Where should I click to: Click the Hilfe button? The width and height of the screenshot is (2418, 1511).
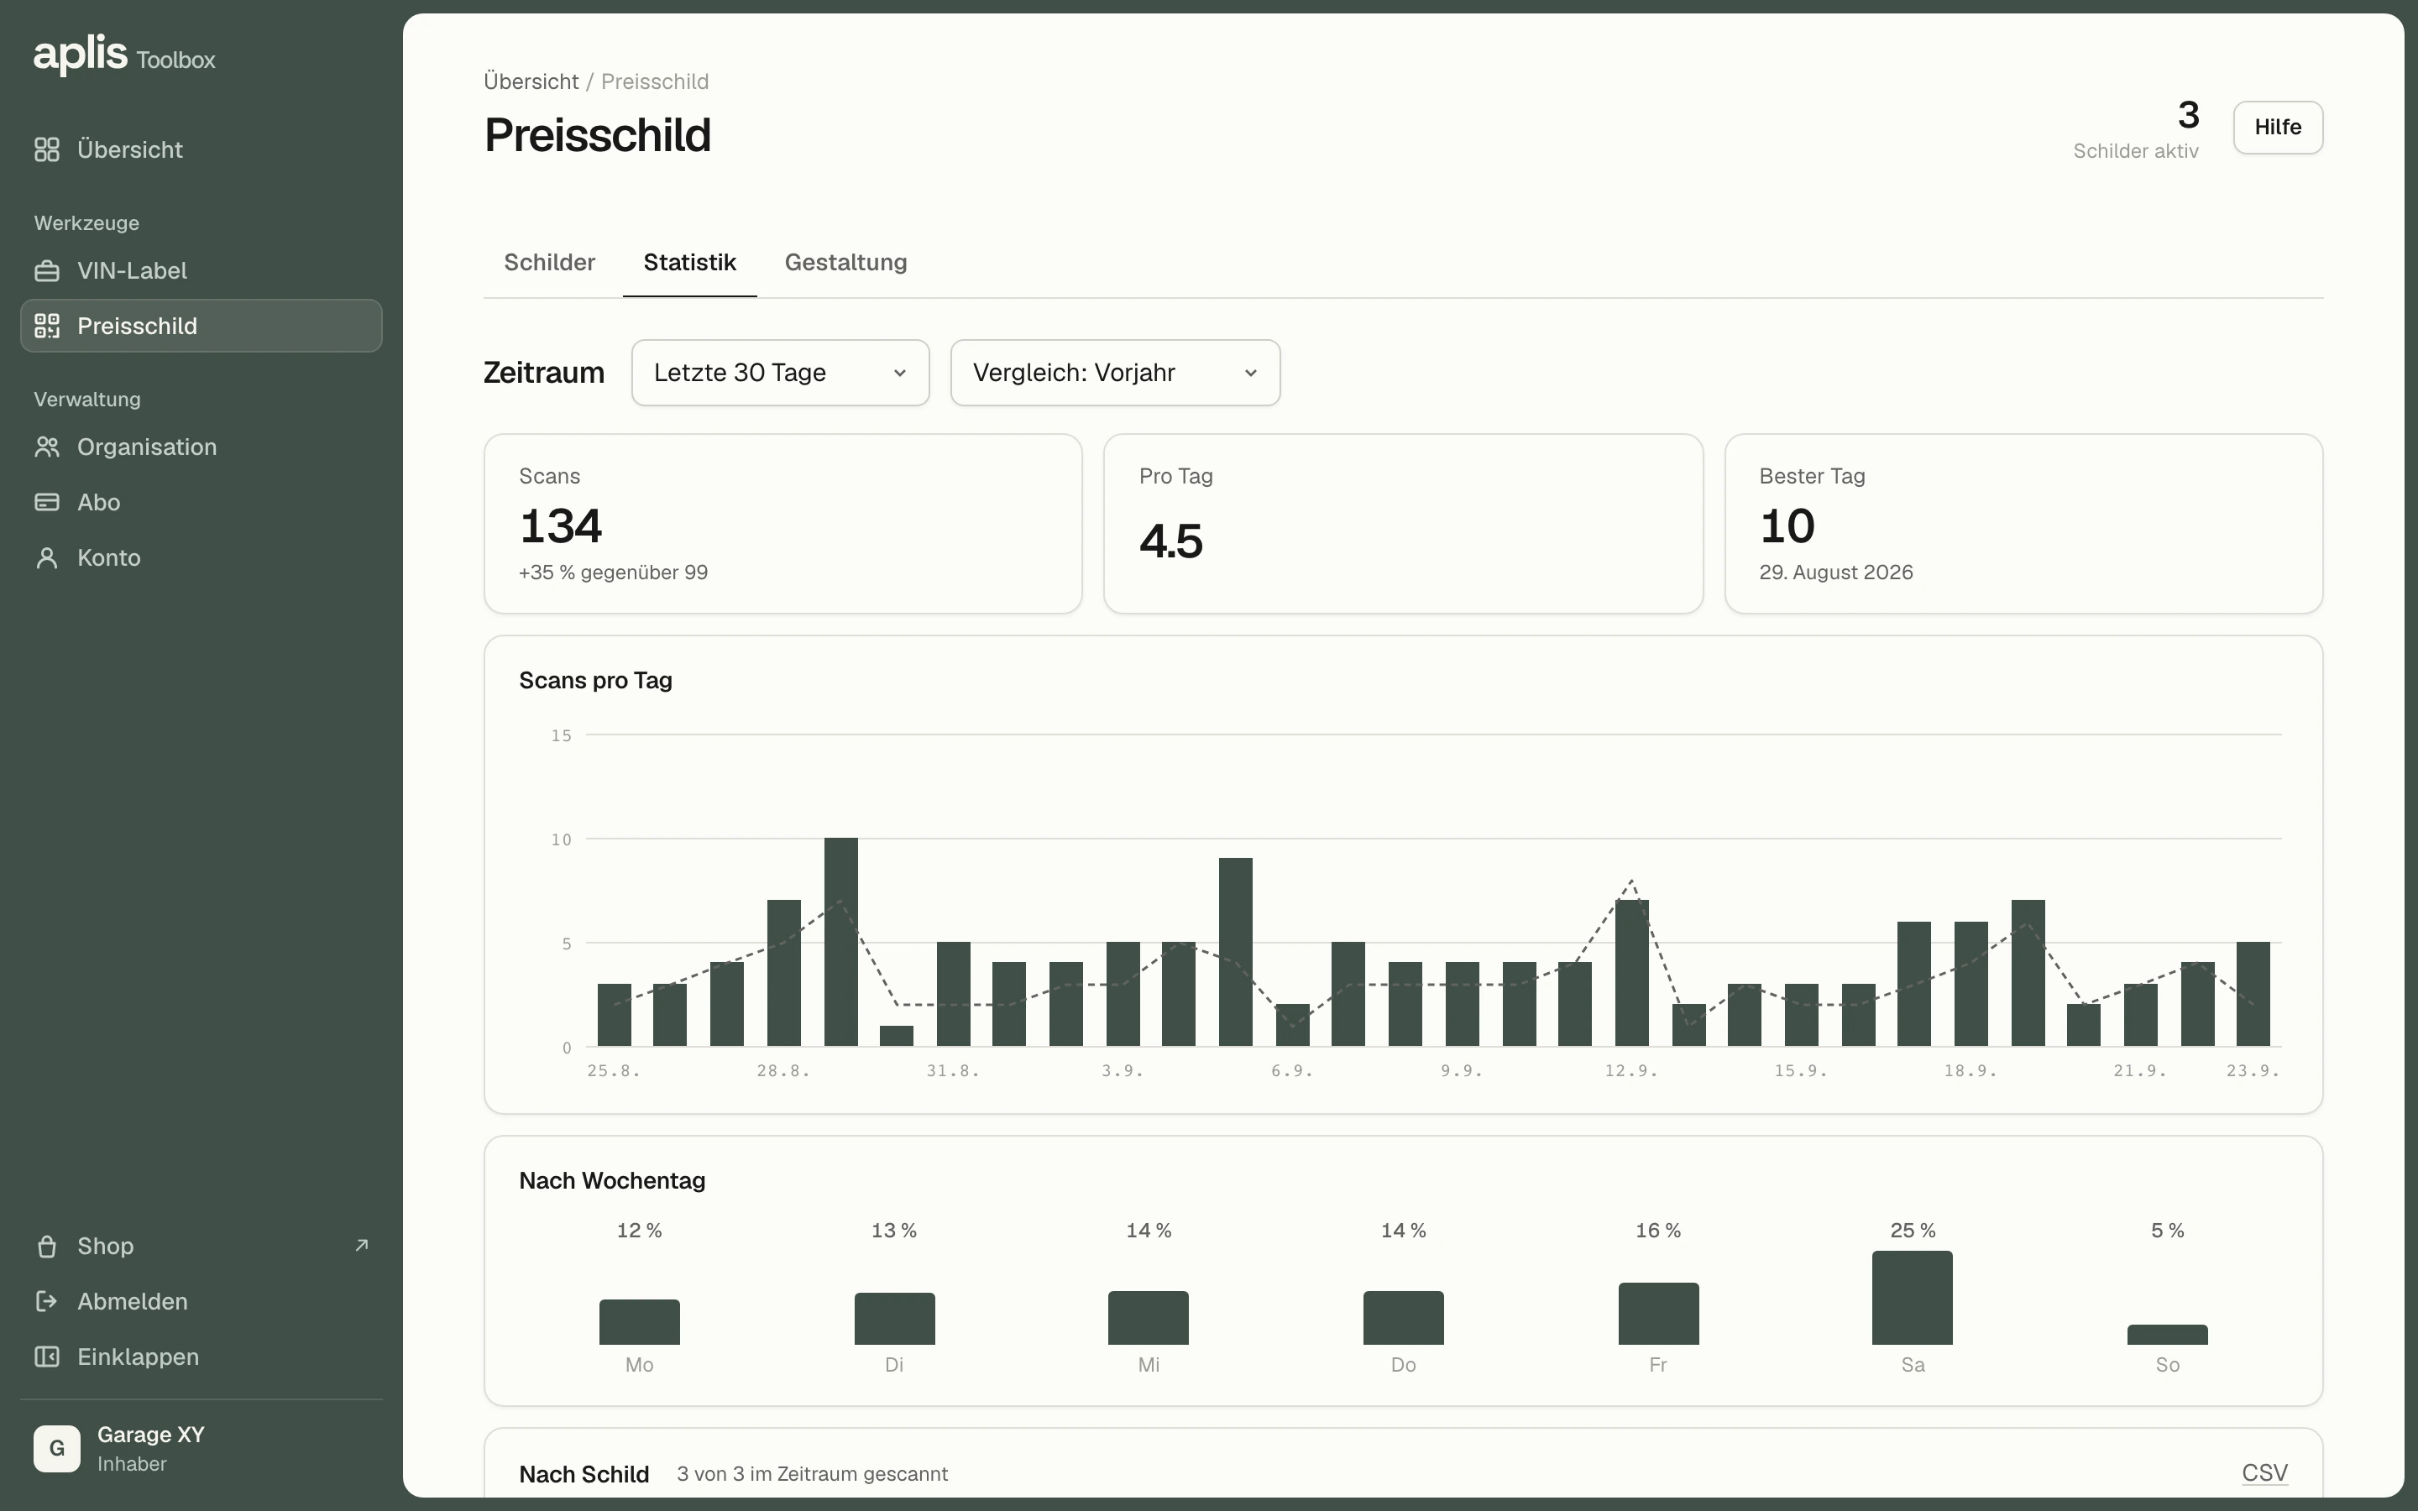(2277, 127)
